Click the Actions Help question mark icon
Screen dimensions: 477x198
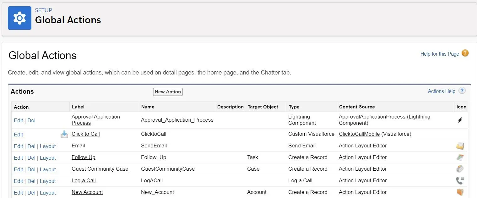pos(462,91)
